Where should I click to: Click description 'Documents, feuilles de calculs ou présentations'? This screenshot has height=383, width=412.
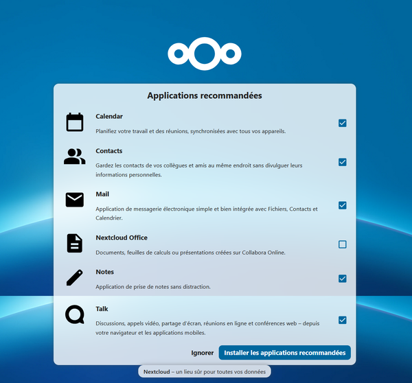click(x=190, y=253)
